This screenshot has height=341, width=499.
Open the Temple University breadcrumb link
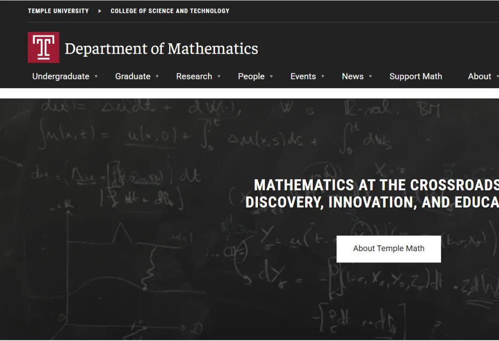[58, 11]
